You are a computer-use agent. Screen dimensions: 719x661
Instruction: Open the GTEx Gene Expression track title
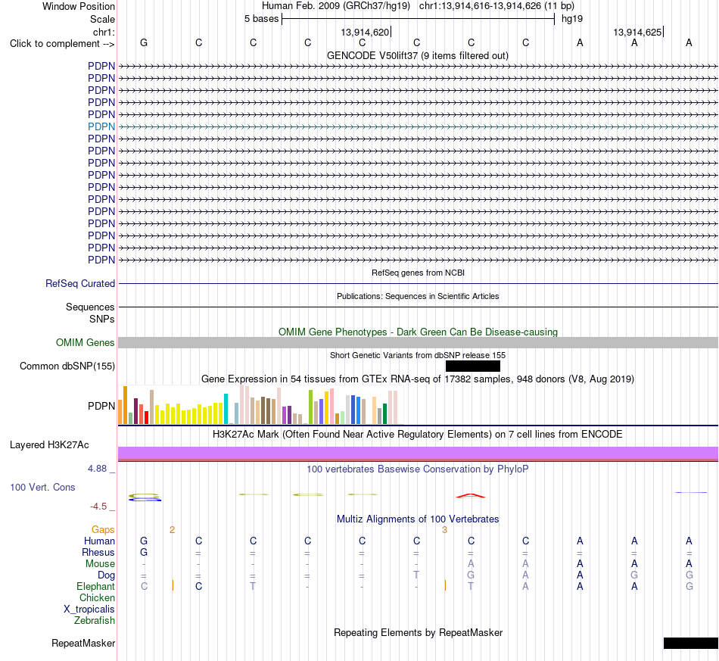pyautogui.click(x=418, y=379)
